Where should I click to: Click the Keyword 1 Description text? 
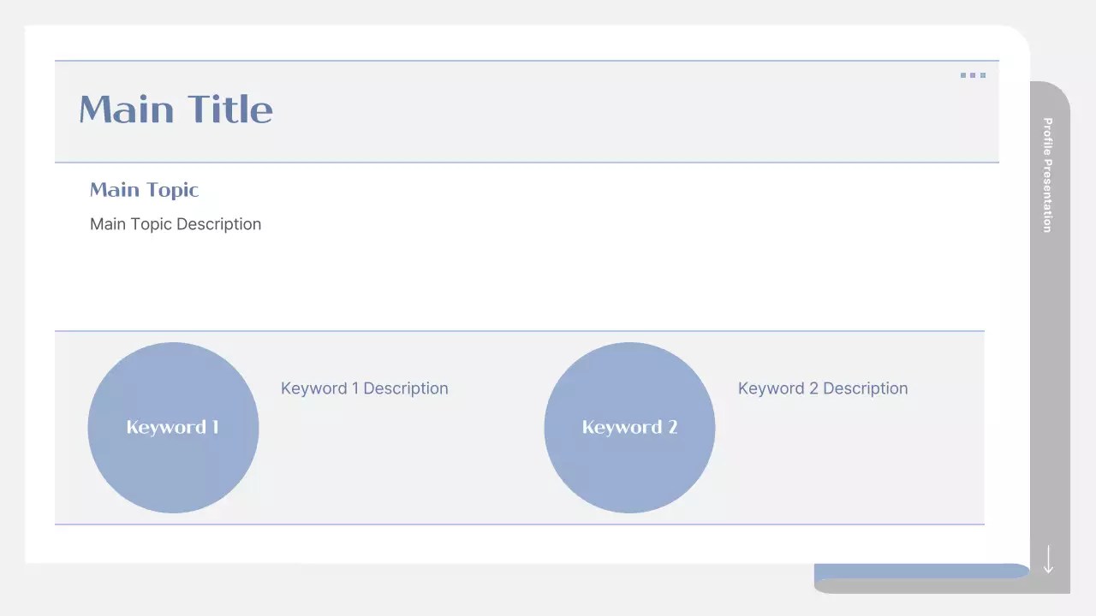(x=364, y=388)
